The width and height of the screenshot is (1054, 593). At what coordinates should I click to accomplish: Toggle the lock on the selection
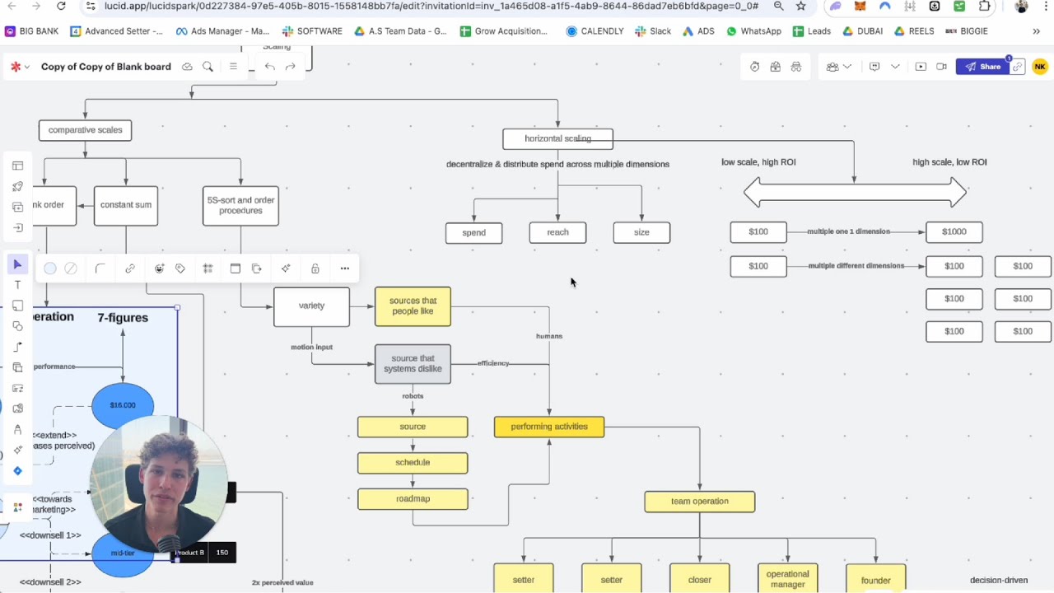coord(315,268)
